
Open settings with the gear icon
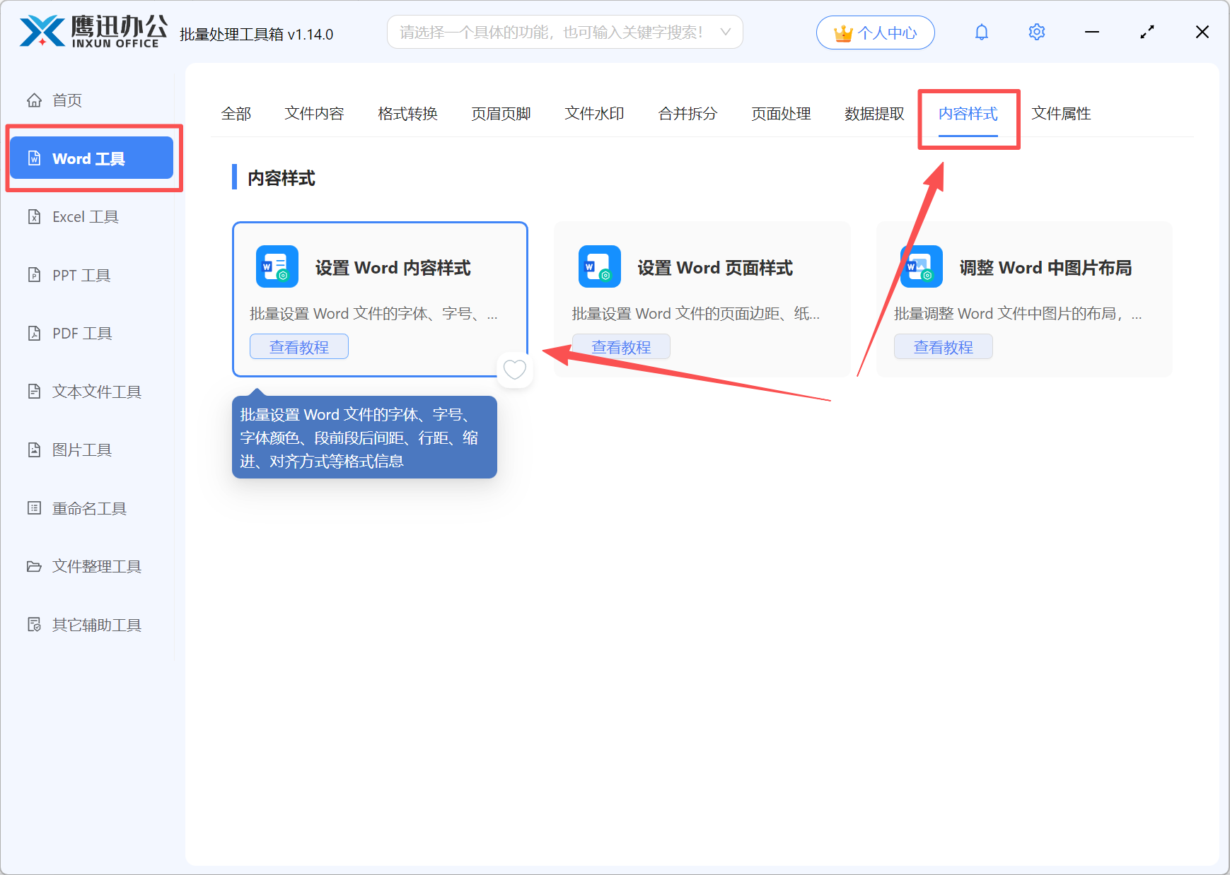[1036, 32]
